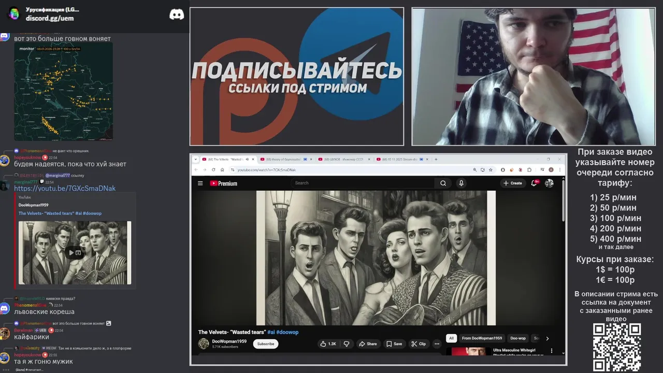This screenshot has width=663, height=373.
Task: Switch to 15 11 2025 Stream tab
Action: (403, 159)
